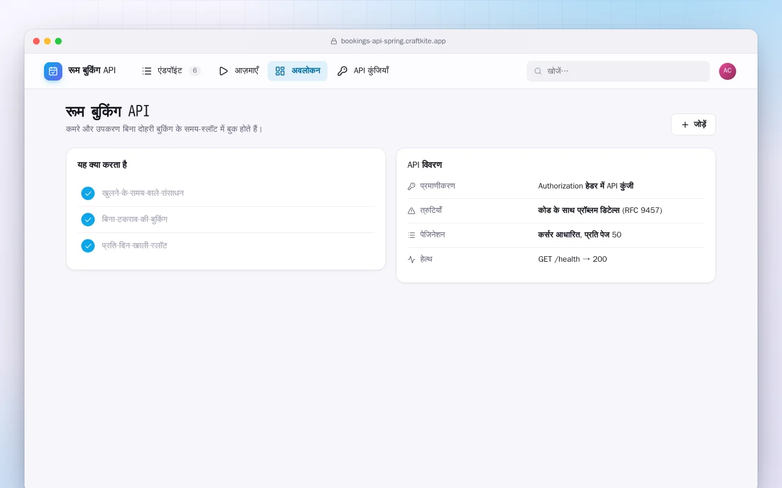Open the AC user avatar
The height and width of the screenshot is (488, 782).
(x=728, y=71)
